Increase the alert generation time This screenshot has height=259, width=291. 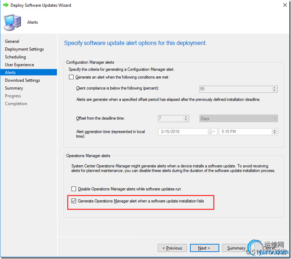tap(274, 130)
